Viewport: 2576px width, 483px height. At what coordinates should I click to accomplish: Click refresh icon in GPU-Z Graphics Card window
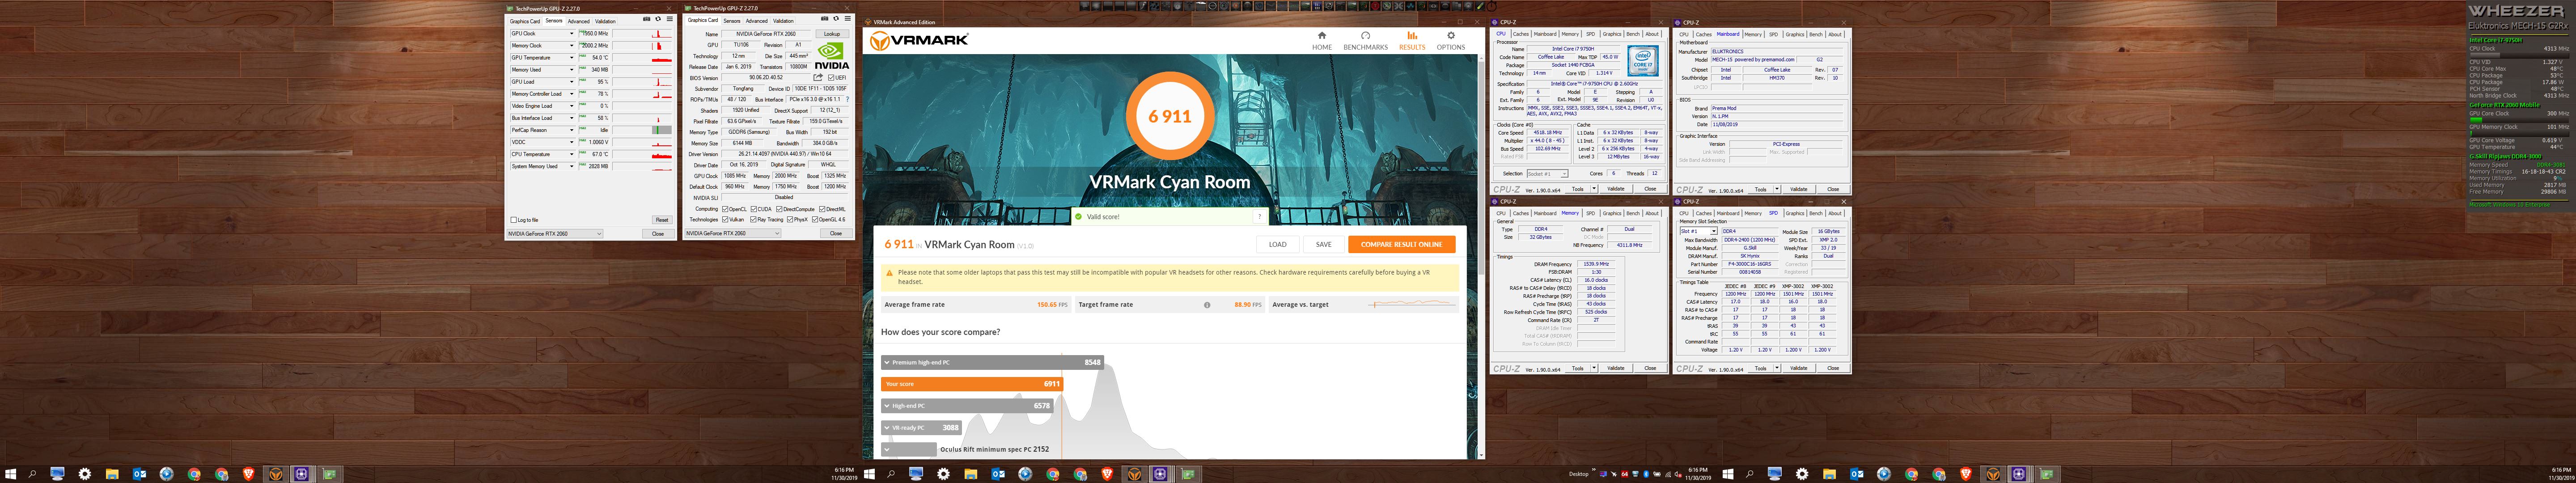(836, 18)
